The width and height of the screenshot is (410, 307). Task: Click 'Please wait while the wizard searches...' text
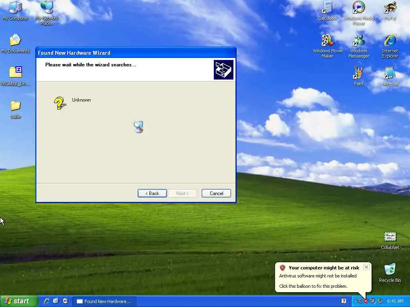(91, 65)
